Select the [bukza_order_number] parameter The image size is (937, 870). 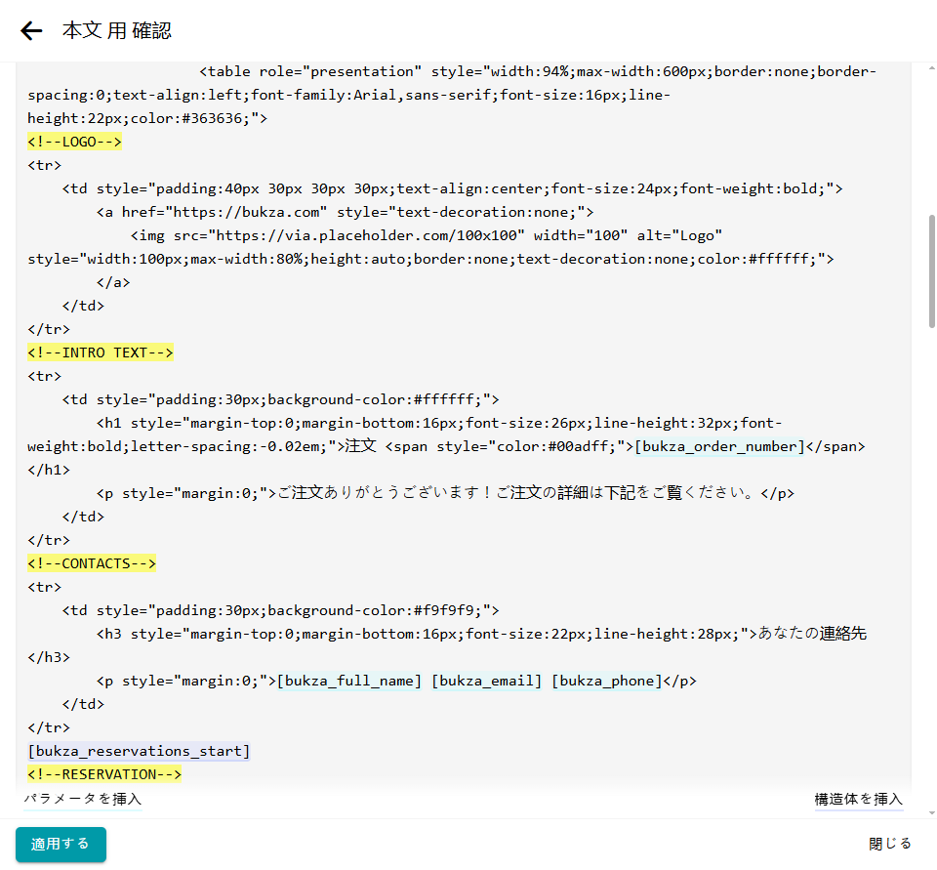coord(719,446)
